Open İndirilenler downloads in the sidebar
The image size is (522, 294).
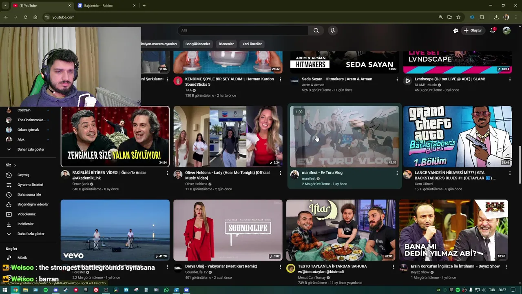pyautogui.click(x=29, y=224)
